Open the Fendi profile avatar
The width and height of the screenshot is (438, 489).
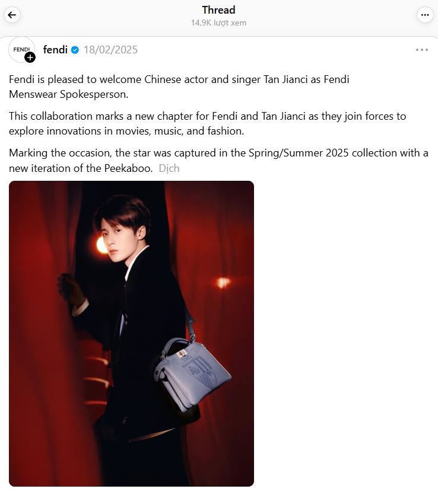point(22,50)
